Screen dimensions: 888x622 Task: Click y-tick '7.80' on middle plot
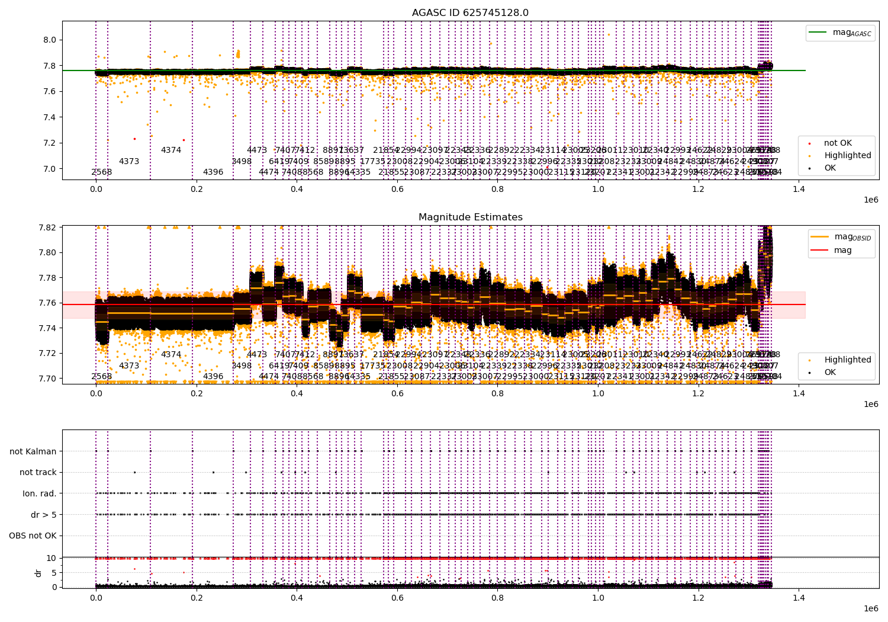coord(47,253)
